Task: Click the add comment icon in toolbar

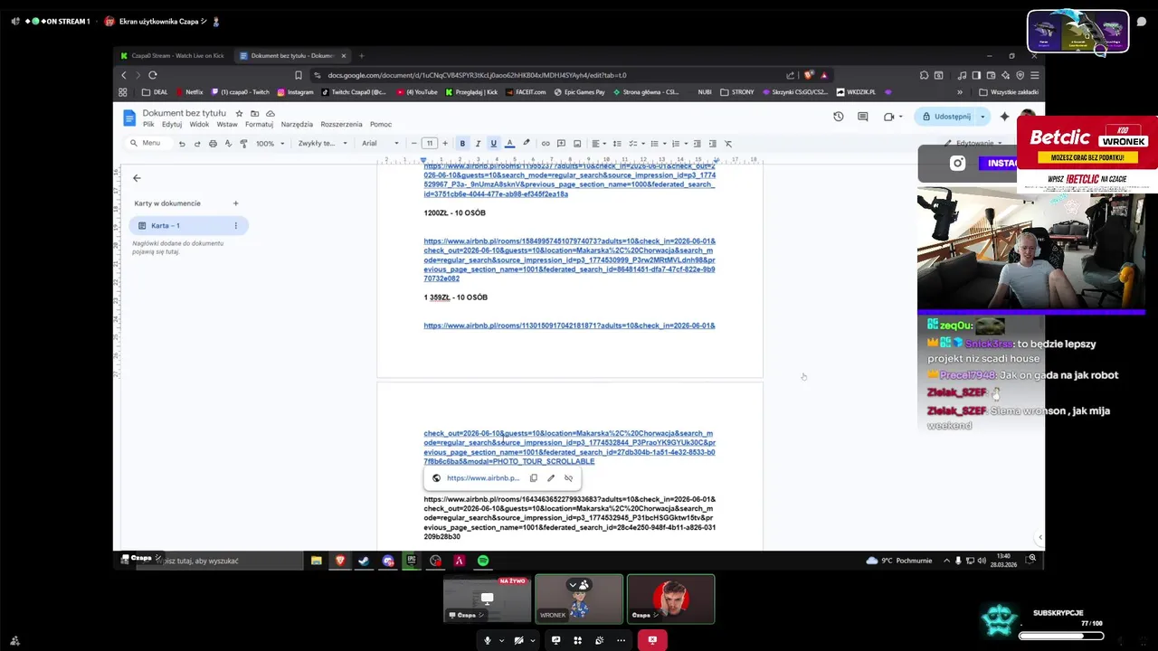Action: 561,144
